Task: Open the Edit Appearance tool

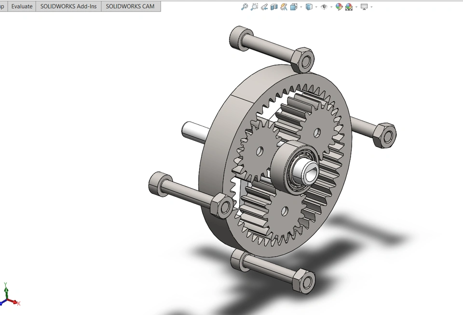Action: (338, 7)
